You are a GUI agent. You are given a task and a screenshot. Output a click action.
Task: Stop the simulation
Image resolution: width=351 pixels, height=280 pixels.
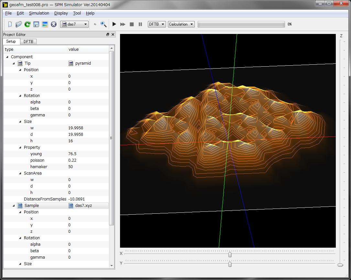click(132, 24)
